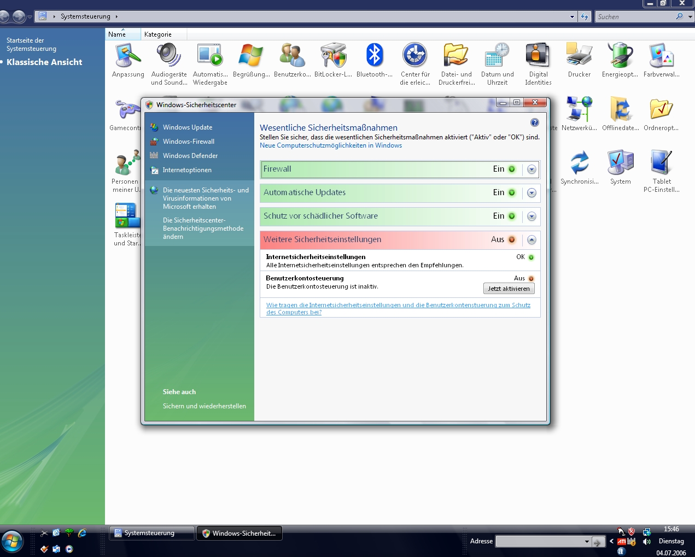Screen dimensions: 695x557
Task: Click the refresh button beside address bar
Action: coord(585,16)
